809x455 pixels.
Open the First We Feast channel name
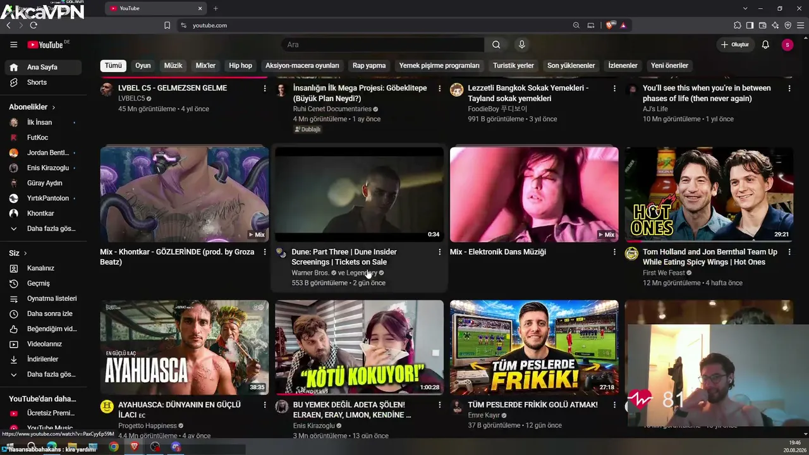point(664,273)
